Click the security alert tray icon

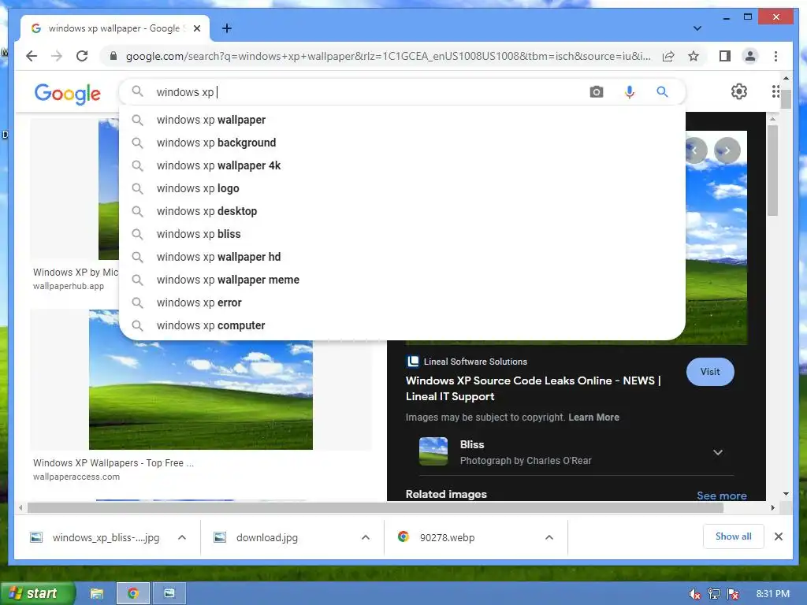(734, 594)
